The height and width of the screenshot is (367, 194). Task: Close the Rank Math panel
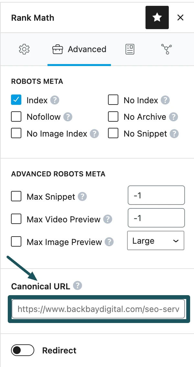click(180, 17)
